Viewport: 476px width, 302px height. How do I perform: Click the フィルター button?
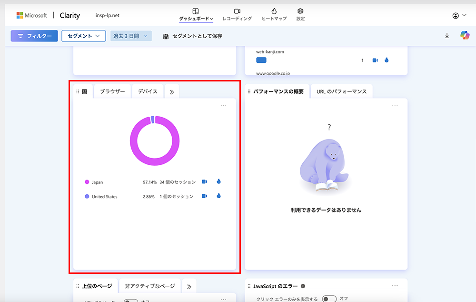(34, 36)
